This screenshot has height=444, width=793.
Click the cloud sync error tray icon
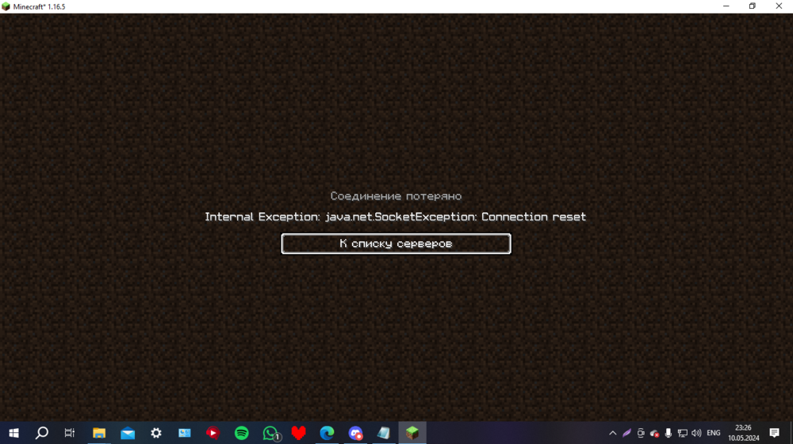[x=654, y=433]
